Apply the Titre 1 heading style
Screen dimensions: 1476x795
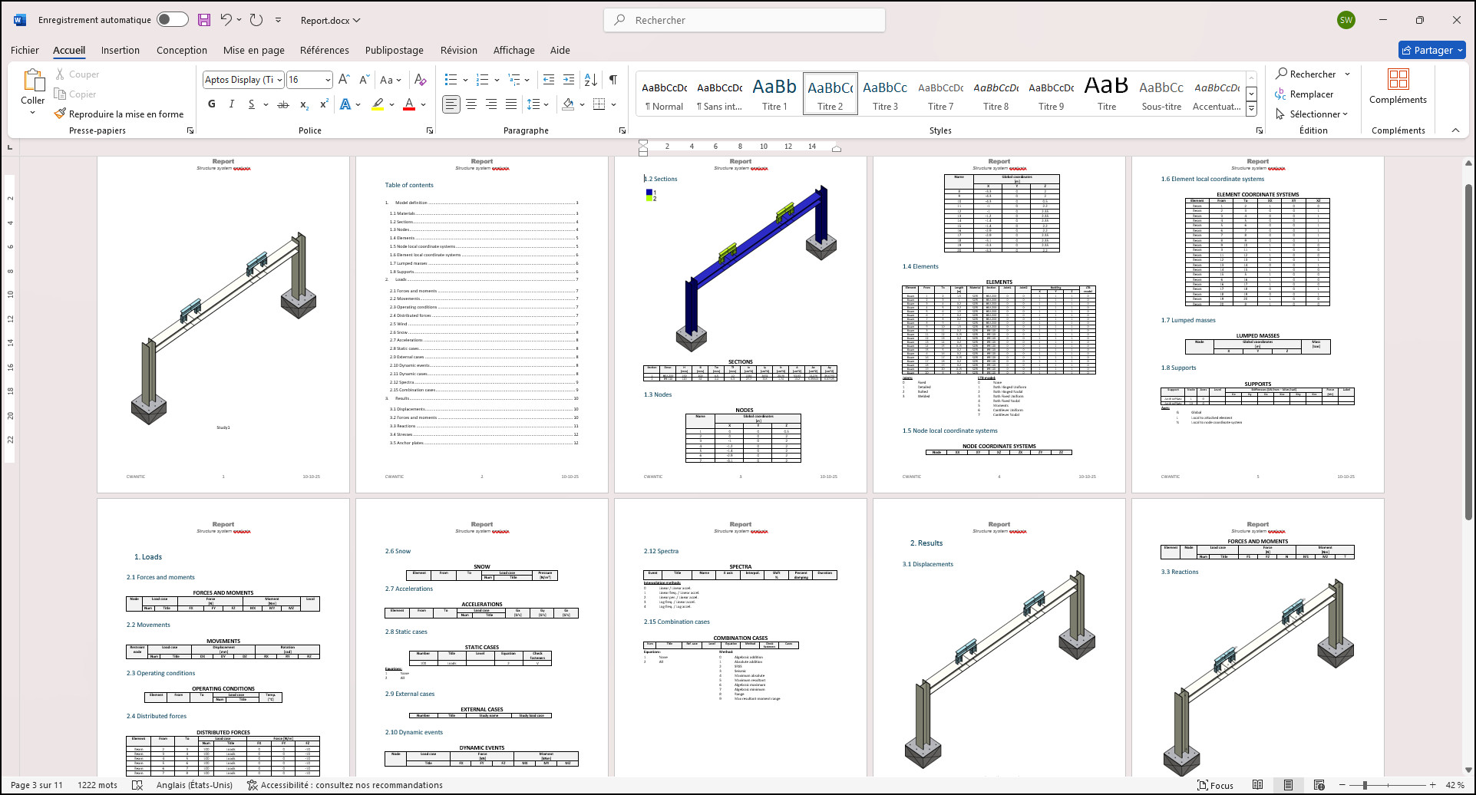click(774, 94)
